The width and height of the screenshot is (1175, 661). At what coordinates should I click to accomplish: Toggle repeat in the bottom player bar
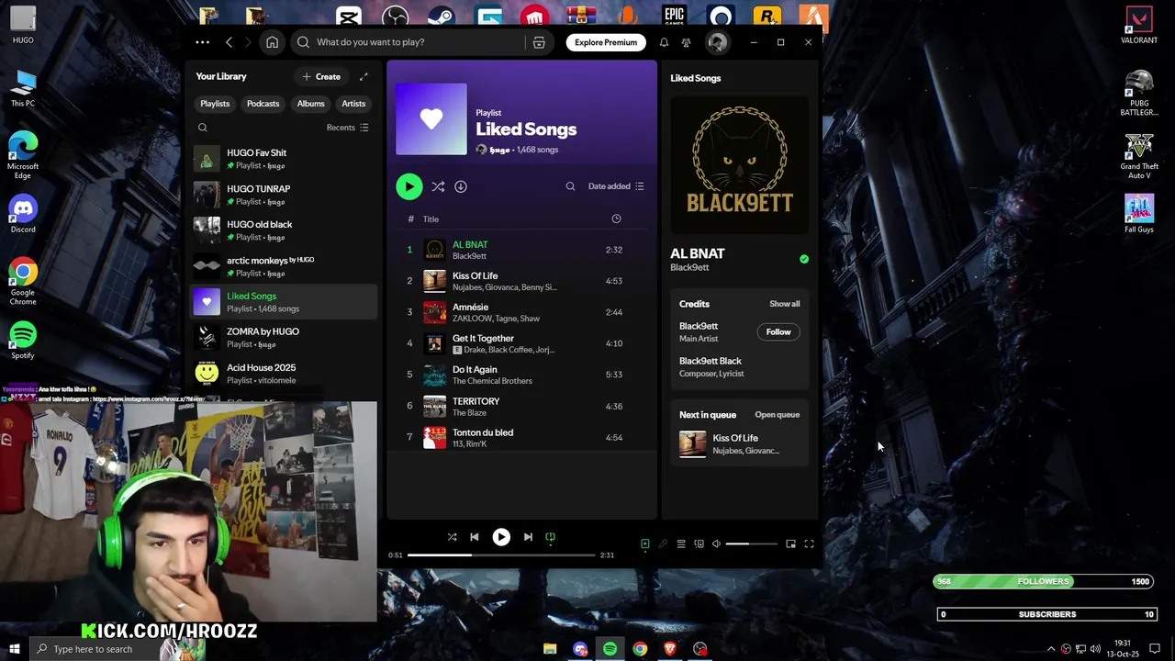[551, 537]
